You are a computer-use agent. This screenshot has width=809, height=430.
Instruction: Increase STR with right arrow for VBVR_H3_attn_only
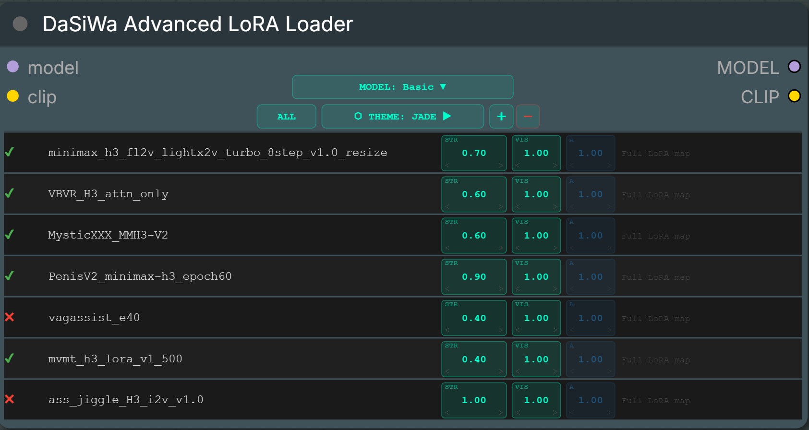click(x=500, y=207)
